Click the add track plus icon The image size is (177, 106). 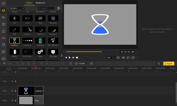[x=9, y=69]
